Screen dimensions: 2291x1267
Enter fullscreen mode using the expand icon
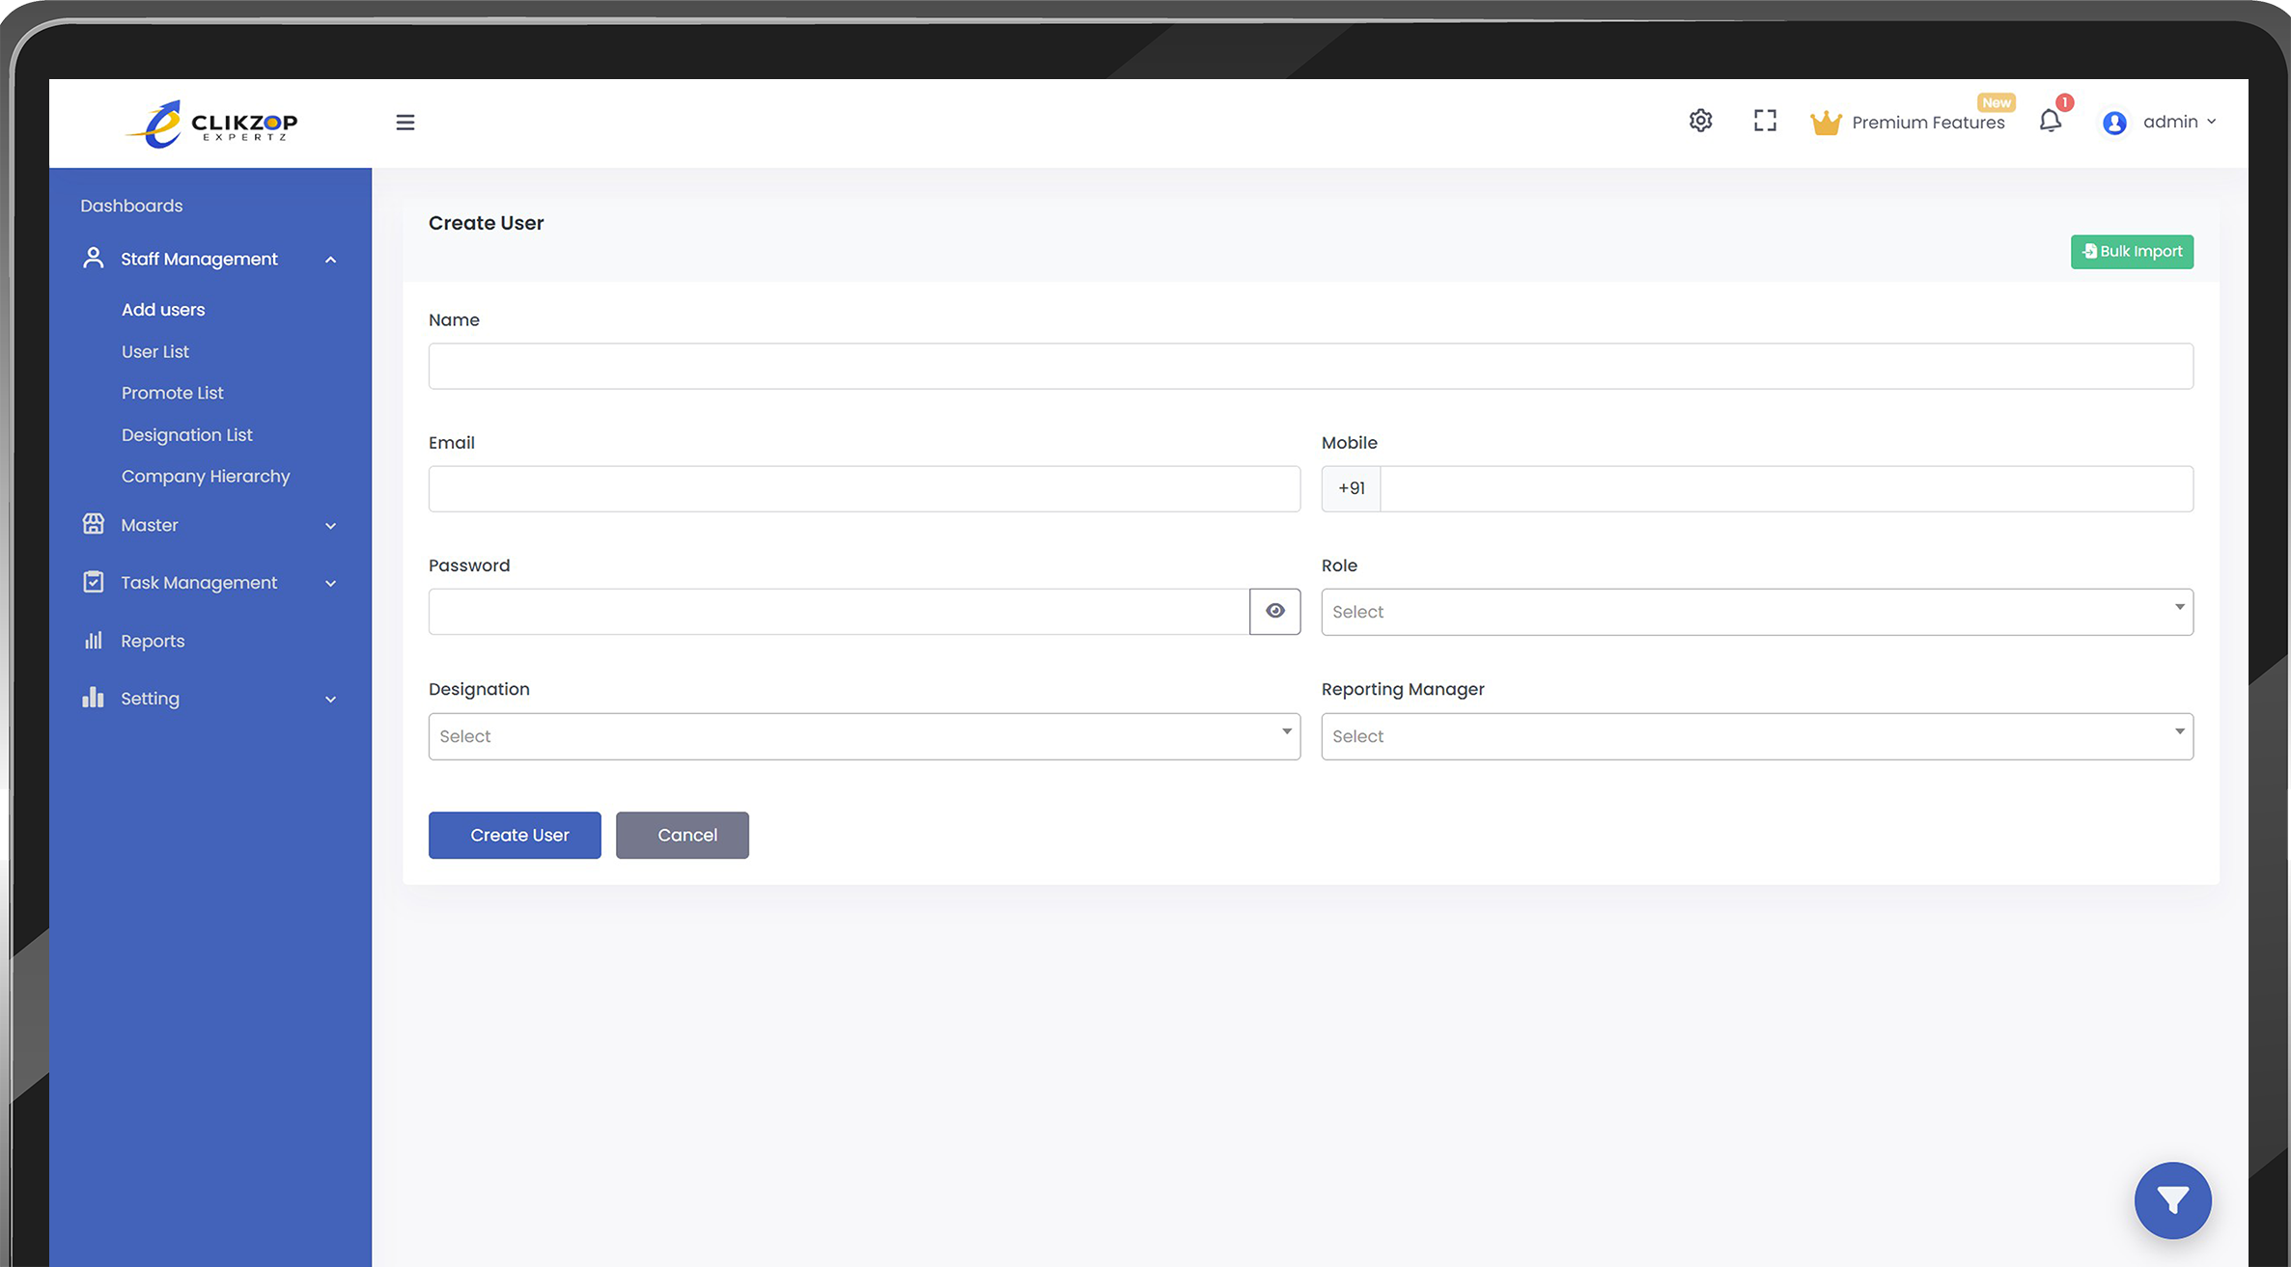pyautogui.click(x=1765, y=121)
